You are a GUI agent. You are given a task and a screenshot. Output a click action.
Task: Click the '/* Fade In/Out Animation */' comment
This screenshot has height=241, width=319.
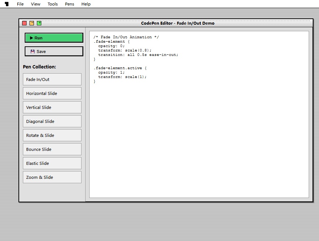coord(126,37)
